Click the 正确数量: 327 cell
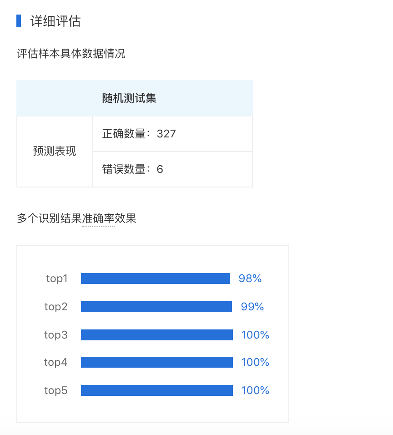 pyautogui.click(x=172, y=134)
